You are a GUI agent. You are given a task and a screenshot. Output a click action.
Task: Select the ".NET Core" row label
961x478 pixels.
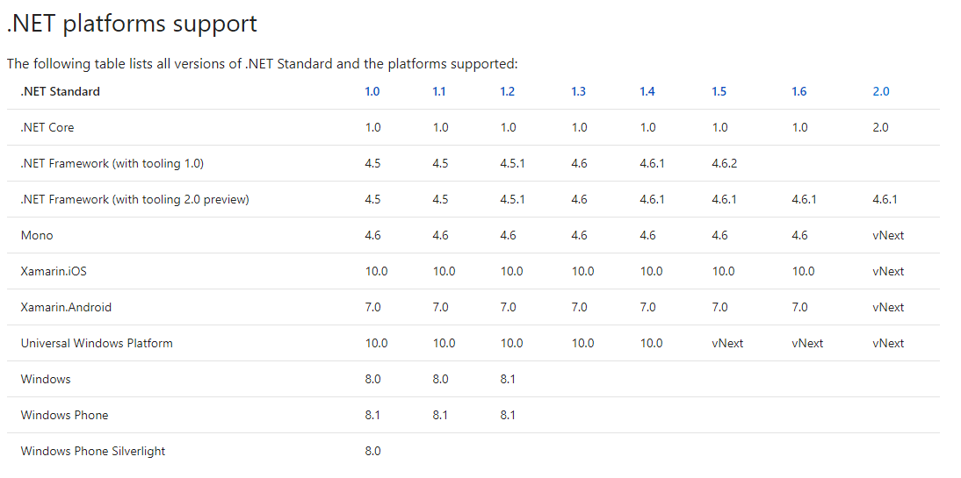point(47,127)
